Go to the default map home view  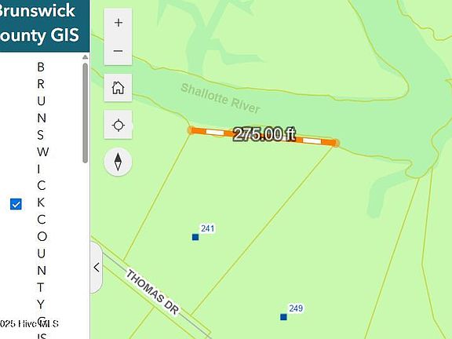point(118,87)
